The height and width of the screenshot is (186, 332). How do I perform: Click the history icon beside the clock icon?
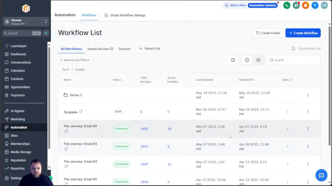233,60
